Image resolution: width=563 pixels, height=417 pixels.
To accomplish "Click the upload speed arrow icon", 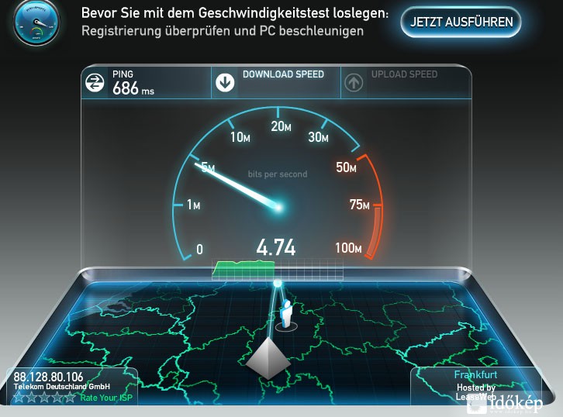I will [354, 83].
